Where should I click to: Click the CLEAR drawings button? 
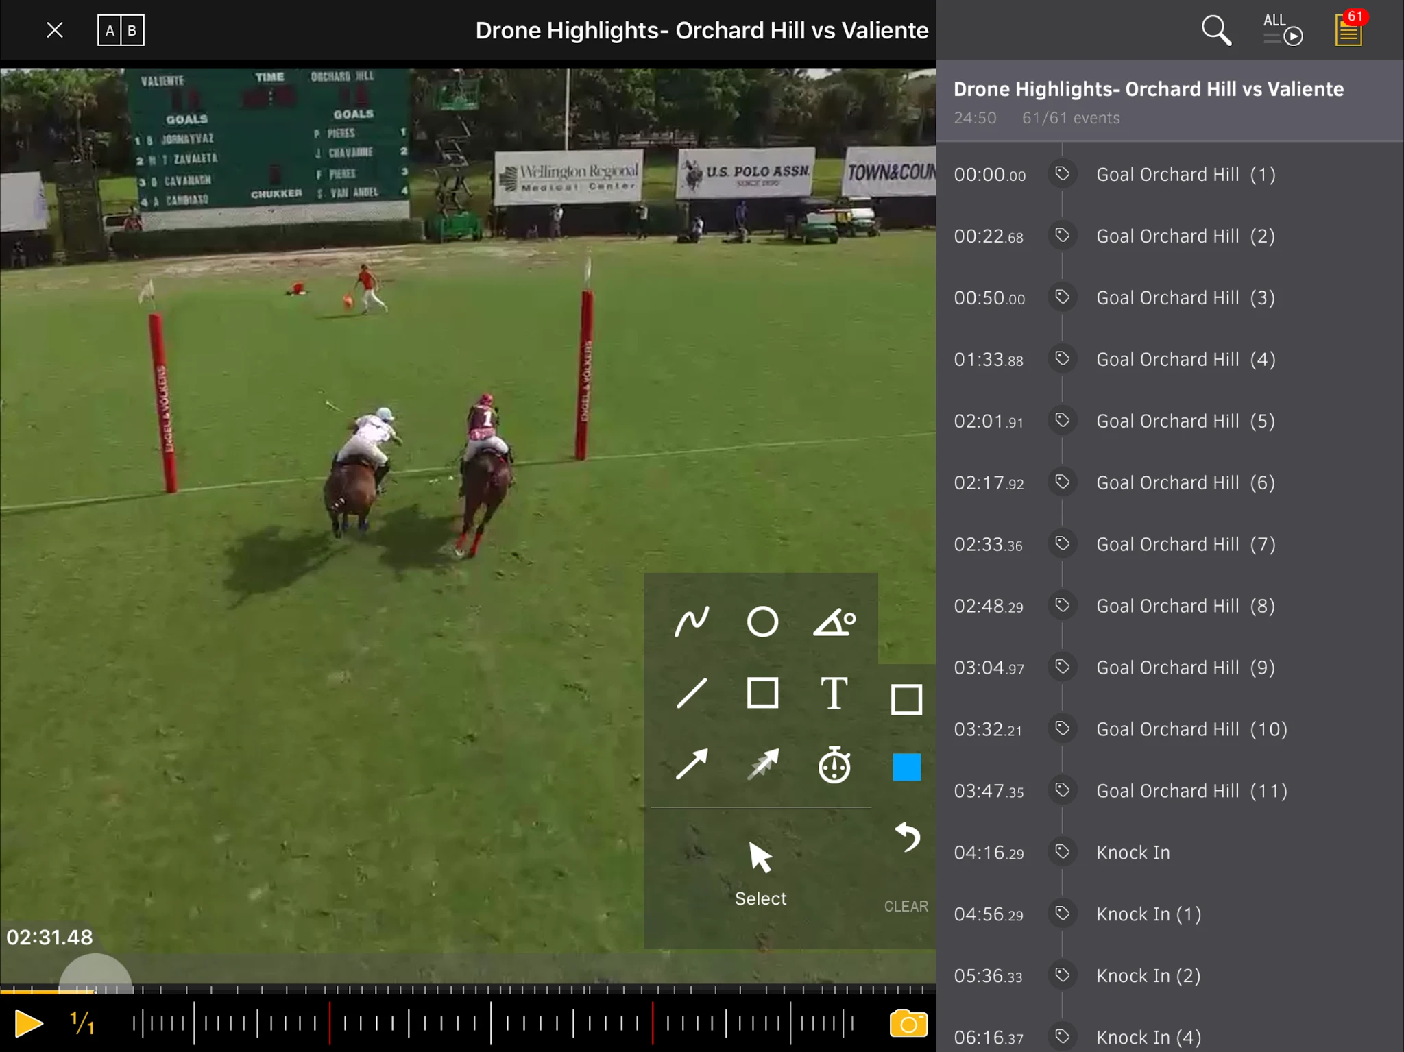click(x=906, y=906)
